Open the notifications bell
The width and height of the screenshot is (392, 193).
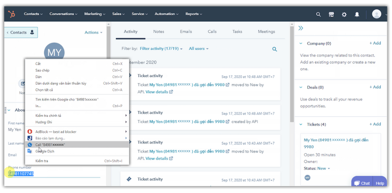[x=357, y=14]
